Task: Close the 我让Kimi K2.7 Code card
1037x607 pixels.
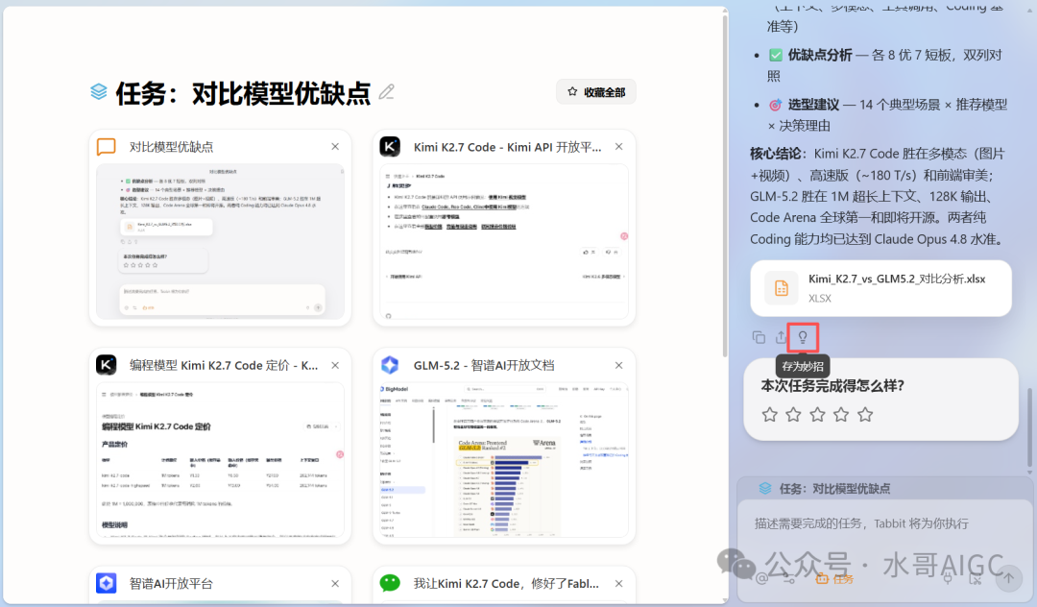Action: pyautogui.click(x=619, y=584)
